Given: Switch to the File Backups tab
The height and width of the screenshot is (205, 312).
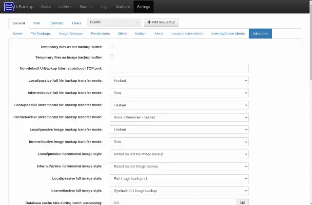Looking at the screenshot, I should coord(40,34).
